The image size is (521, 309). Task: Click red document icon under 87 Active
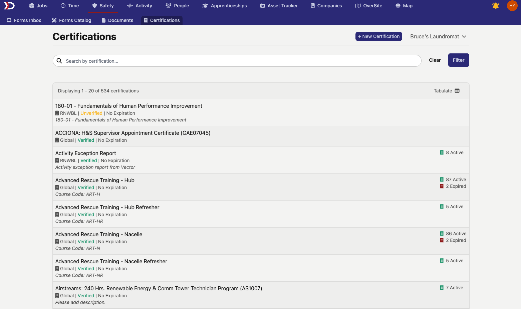[x=442, y=186]
